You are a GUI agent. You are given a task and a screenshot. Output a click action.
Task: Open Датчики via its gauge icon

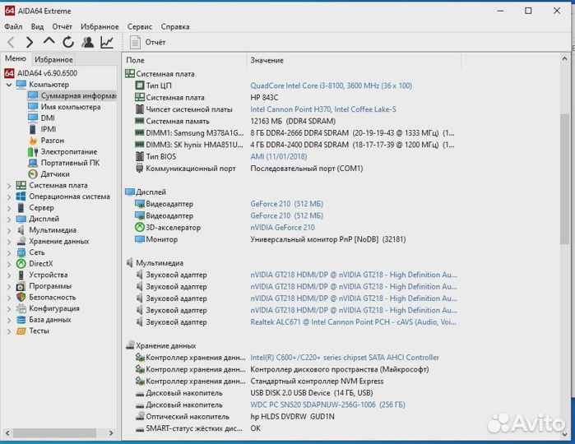pos(33,174)
